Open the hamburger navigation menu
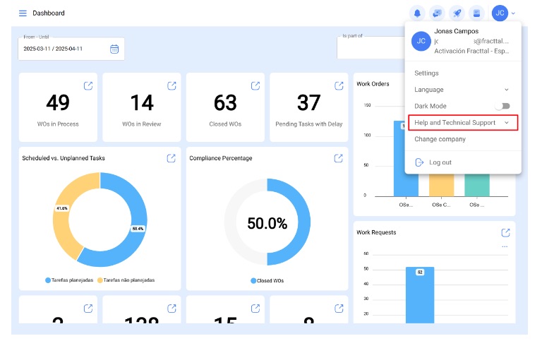The height and width of the screenshot is (341, 542). click(23, 13)
